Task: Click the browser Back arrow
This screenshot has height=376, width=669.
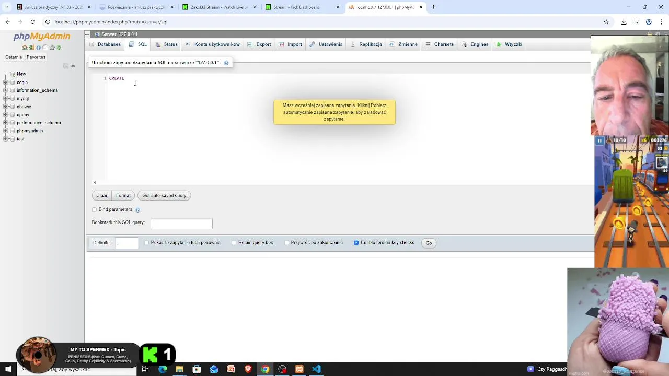Action: [7, 22]
